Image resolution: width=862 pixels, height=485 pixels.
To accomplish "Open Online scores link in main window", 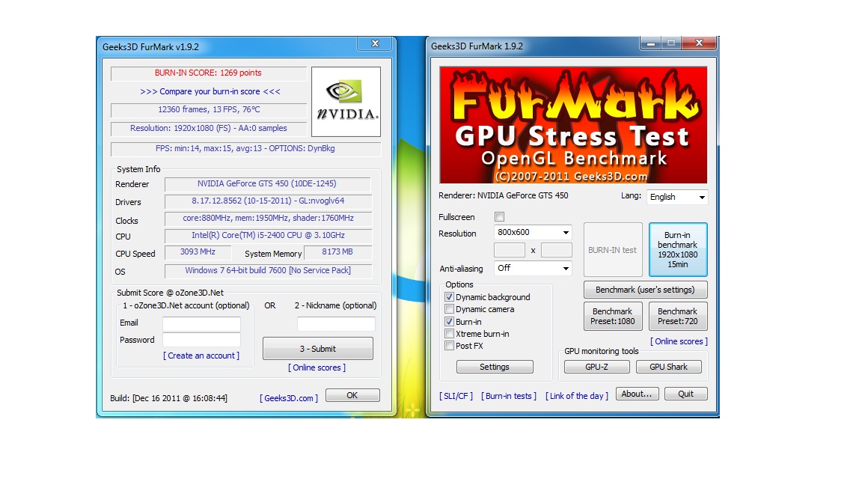I will pos(679,341).
